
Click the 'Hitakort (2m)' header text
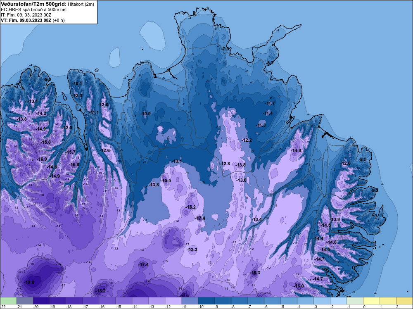click(81, 4)
